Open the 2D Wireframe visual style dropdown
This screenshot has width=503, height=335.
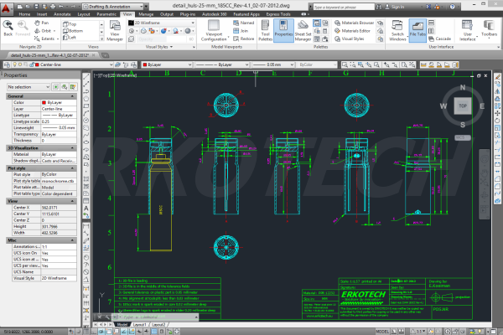click(159, 23)
